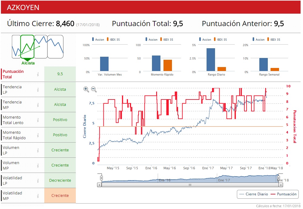Click Positivo value for Momento Total Rápido

(x=60, y=135)
